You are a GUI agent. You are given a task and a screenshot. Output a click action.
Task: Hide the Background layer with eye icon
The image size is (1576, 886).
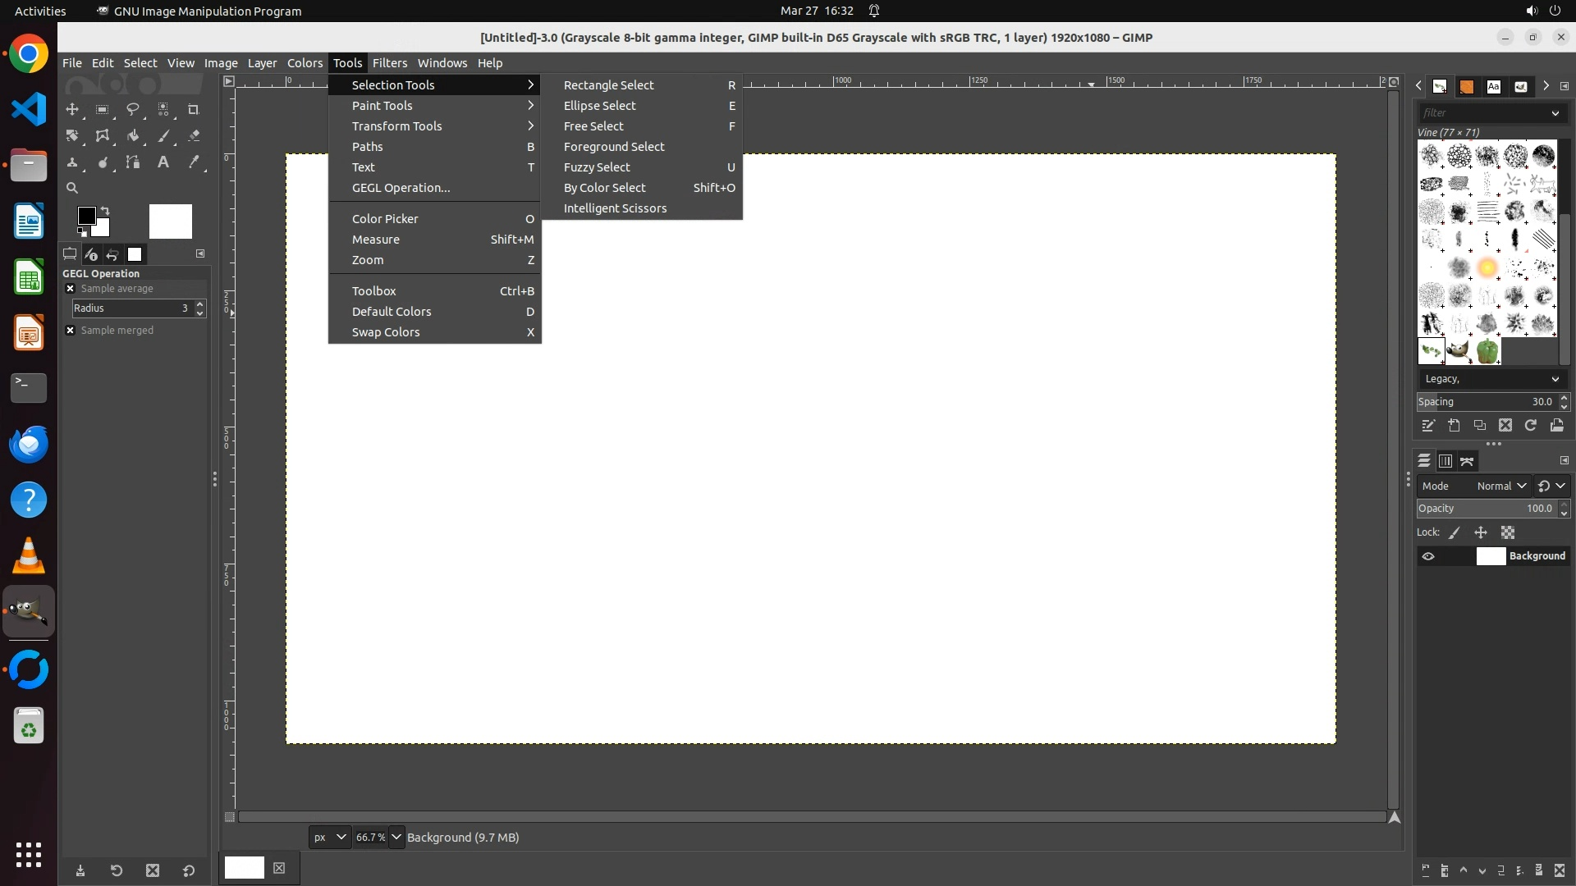pyautogui.click(x=1428, y=556)
